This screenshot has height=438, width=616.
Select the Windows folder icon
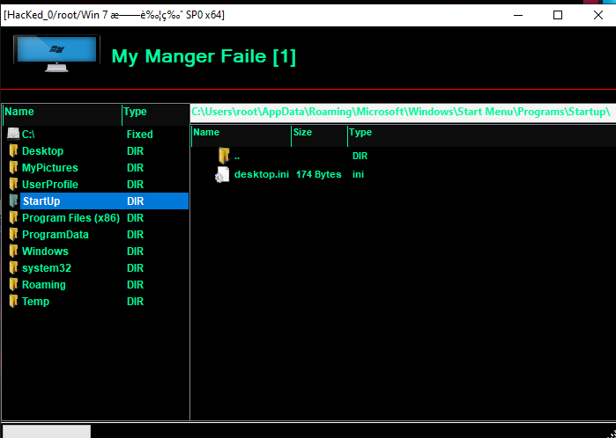point(13,252)
